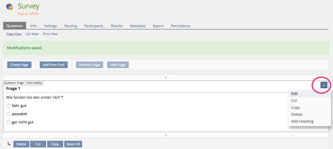Go to the Results tab
Screen dimensions: 333x149
pyautogui.click(x=117, y=26)
